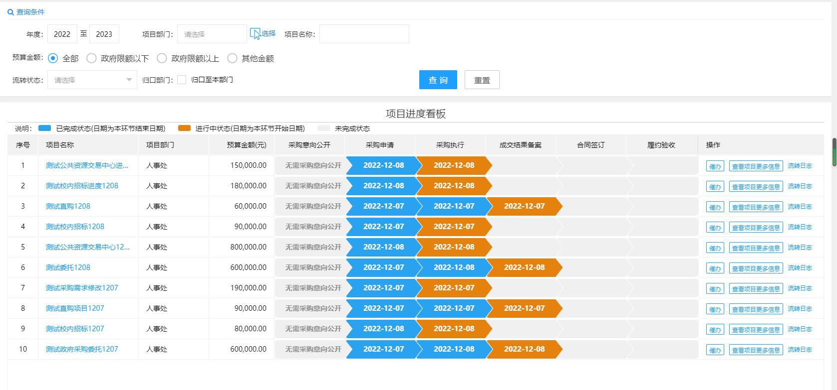837x390 pixels.
Task: Click row 1 采购申请 stage 2022-12-08
Action: tap(383, 165)
